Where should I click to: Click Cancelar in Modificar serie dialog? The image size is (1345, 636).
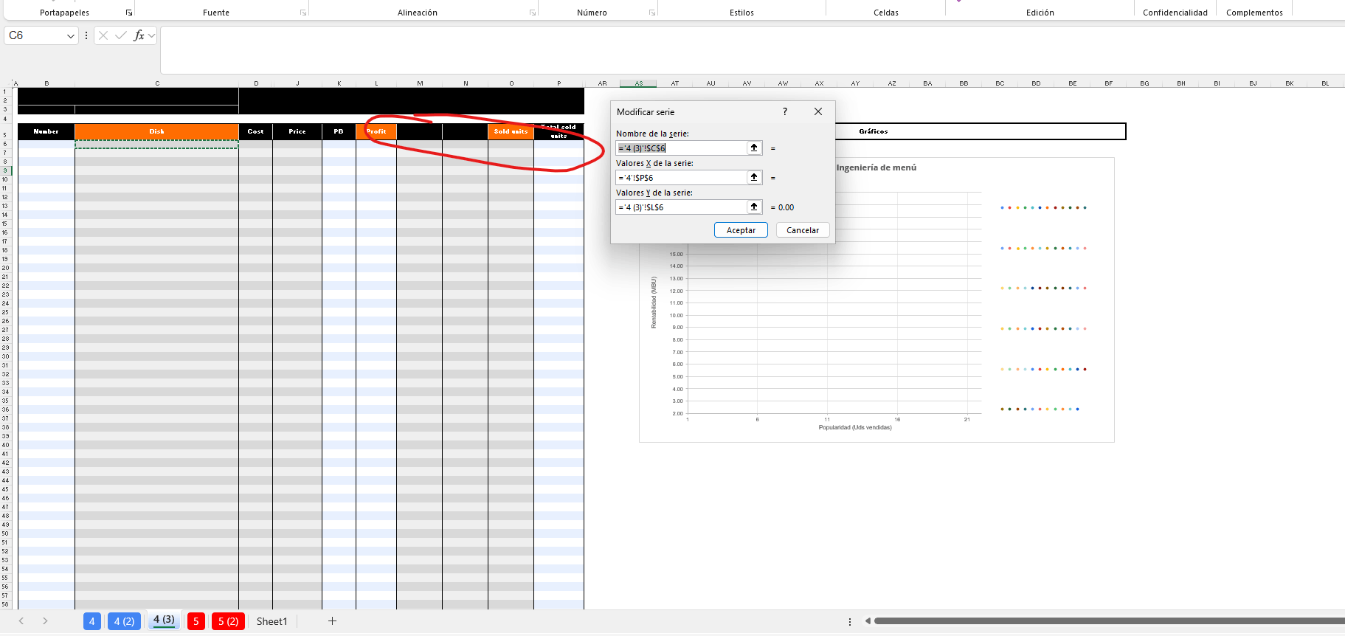tap(803, 230)
